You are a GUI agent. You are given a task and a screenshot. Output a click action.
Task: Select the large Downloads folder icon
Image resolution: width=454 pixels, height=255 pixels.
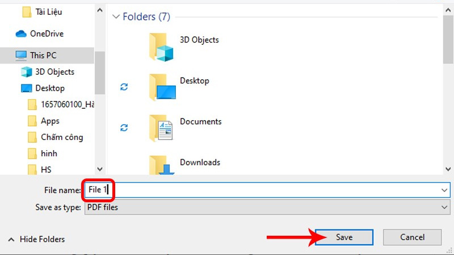tap(162, 165)
